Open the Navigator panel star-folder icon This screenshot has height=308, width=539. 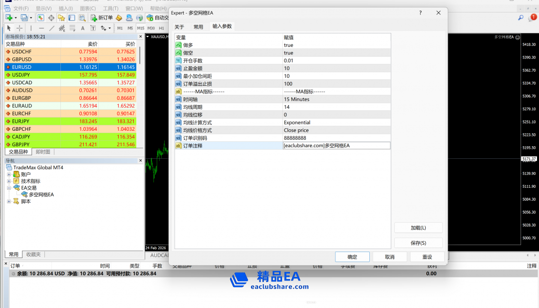coord(61,17)
